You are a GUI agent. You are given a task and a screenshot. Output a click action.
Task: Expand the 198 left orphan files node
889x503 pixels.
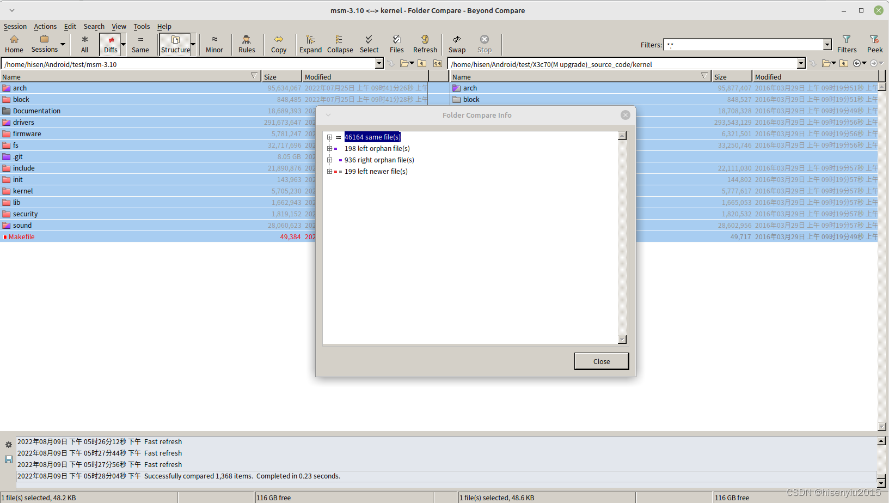click(329, 149)
